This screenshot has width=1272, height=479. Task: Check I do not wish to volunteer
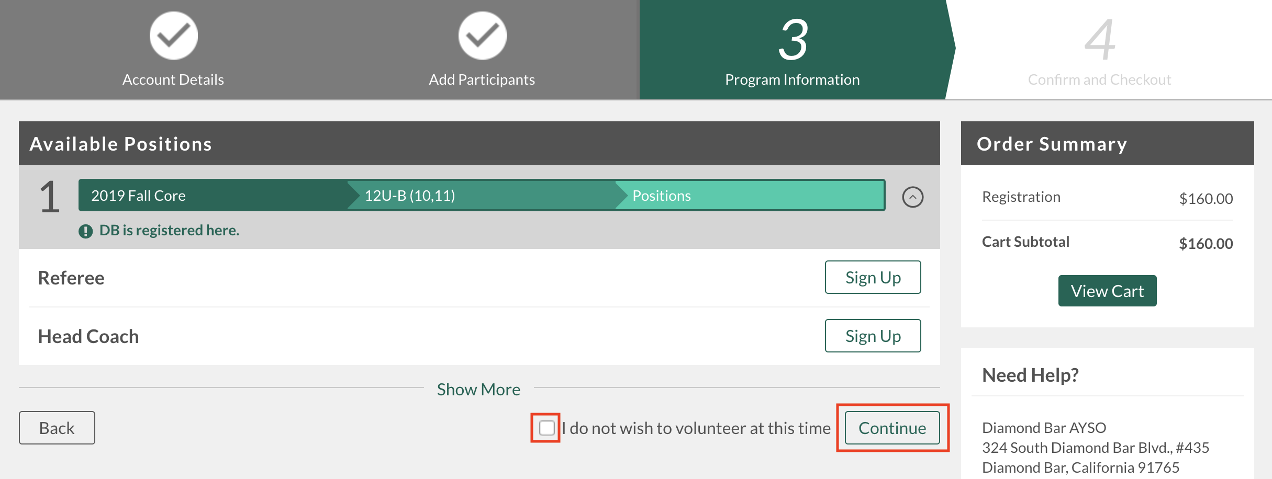[x=546, y=428]
